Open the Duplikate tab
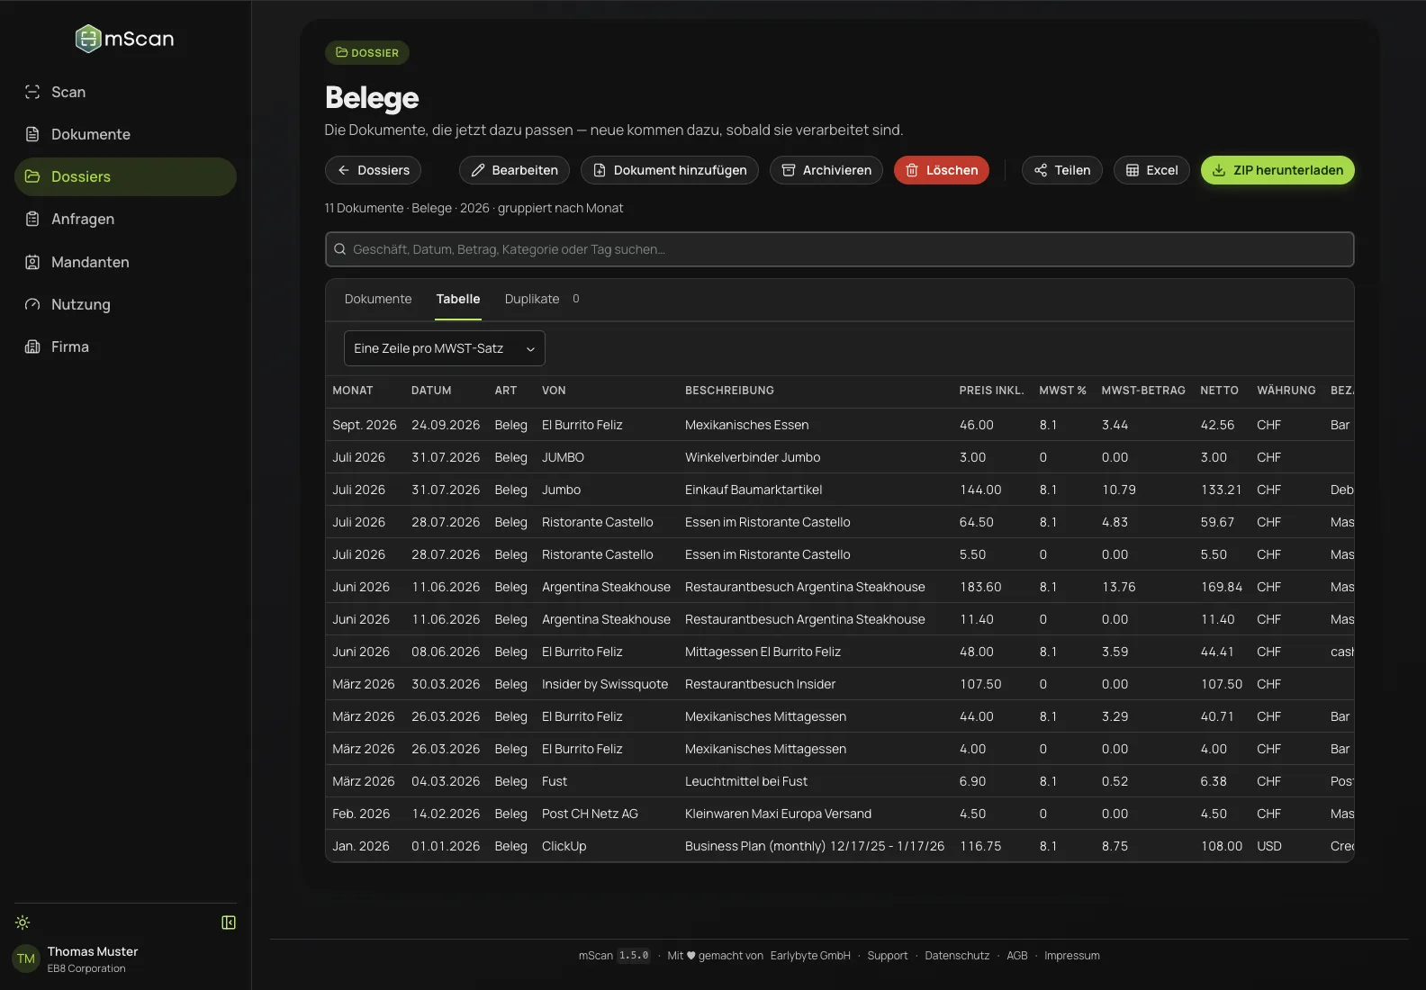The height and width of the screenshot is (990, 1426). (542, 299)
